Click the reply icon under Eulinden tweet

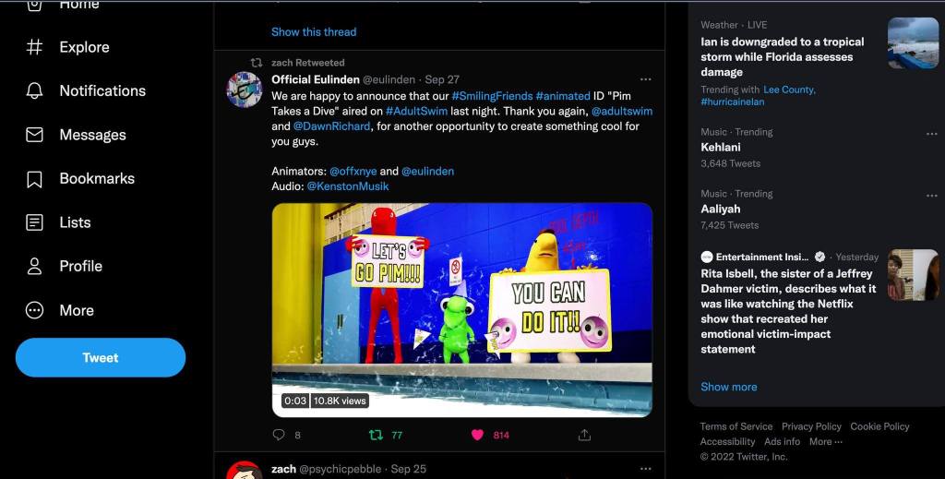[279, 435]
